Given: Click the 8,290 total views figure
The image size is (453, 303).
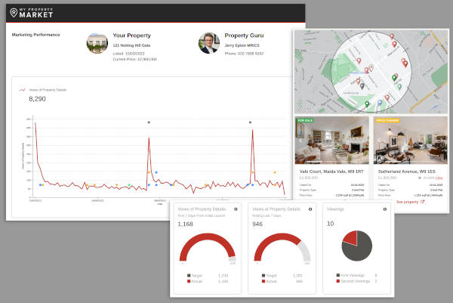Looking at the screenshot, I should tap(37, 99).
